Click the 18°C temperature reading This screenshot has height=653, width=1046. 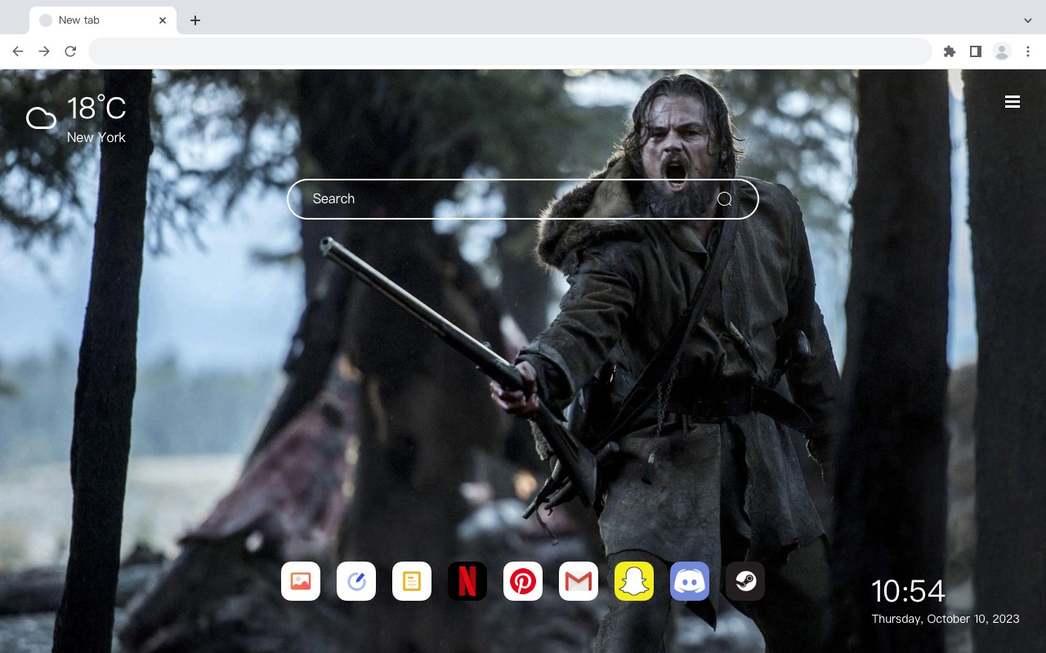point(96,109)
